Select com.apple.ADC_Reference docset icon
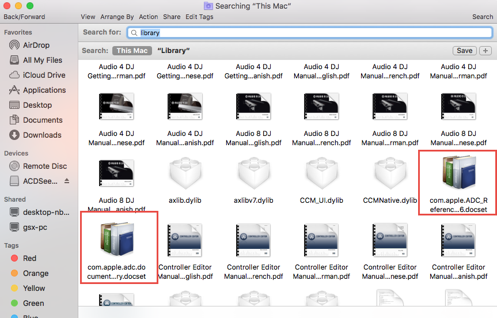497x318 pixels. coord(457,173)
